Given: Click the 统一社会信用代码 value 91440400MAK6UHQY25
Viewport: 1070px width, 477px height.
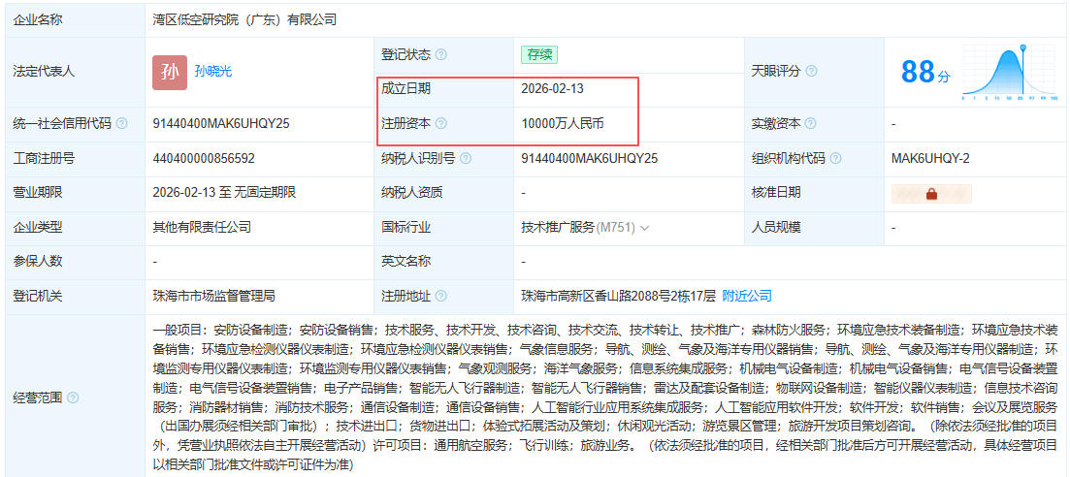Looking at the screenshot, I should coord(221,123).
